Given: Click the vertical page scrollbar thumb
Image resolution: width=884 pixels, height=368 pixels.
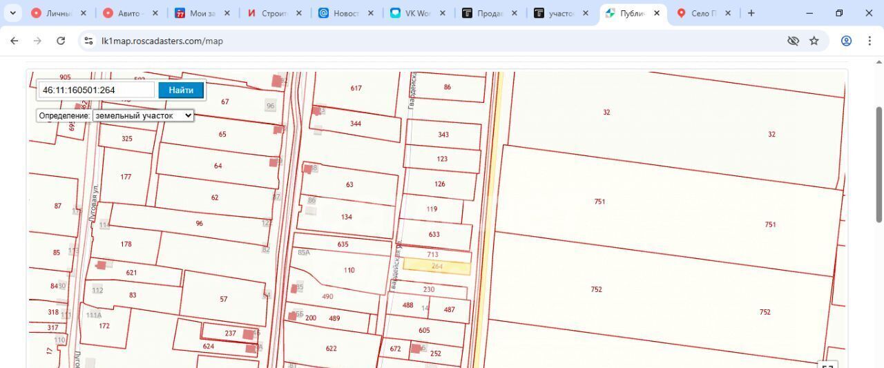Looking at the screenshot, I should pyautogui.click(x=879, y=164).
